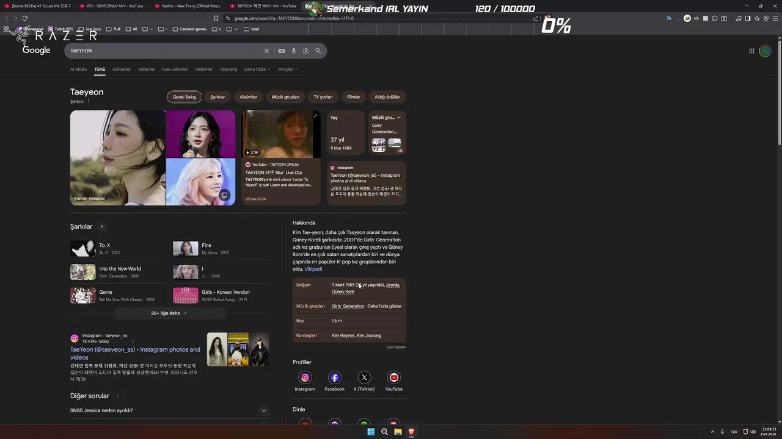Start voice search with microphone icon
The height and width of the screenshot is (439, 782).
[x=294, y=51]
